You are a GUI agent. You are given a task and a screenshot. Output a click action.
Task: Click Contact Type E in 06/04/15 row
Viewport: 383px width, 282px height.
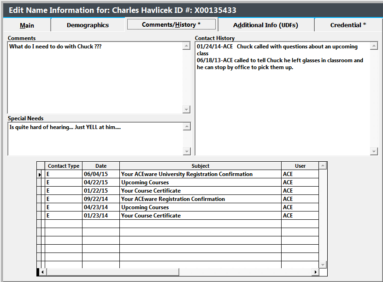pyautogui.click(x=64, y=174)
